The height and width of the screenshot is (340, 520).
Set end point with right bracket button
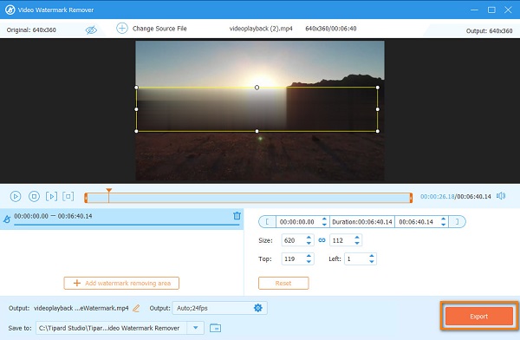pyautogui.click(x=457, y=222)
